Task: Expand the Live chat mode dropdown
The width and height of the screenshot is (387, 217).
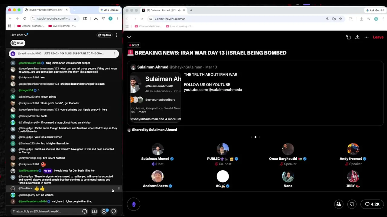Action: [x=19, y=35]
